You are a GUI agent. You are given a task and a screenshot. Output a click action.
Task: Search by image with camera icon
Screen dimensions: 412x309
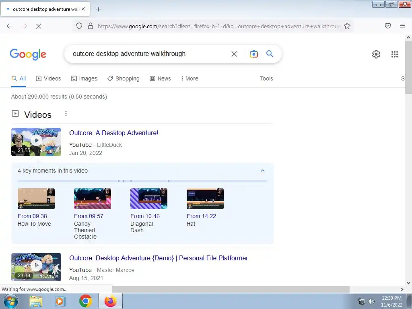pos(254,54)
